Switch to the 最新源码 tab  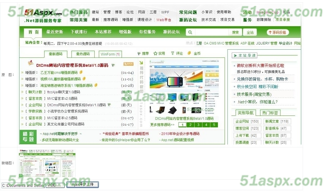click(x=56, y=54)
